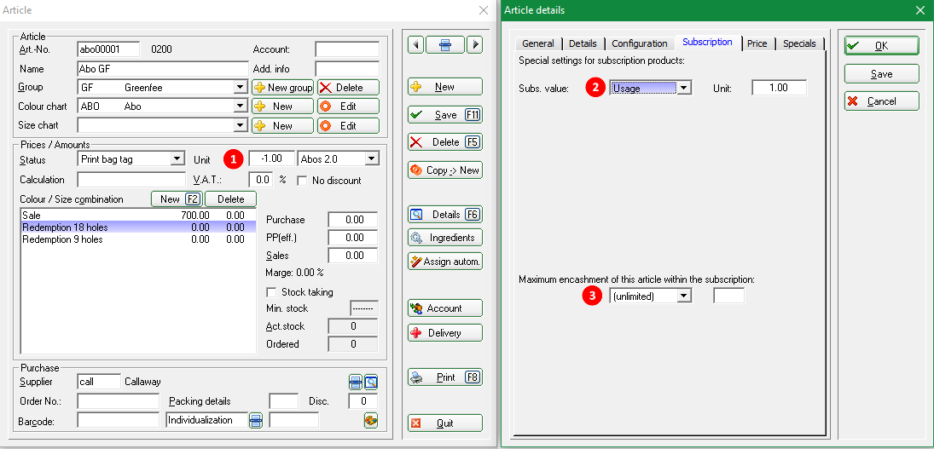Go to next article with right arrow
The width and height of the screenshot is (934, 449).
pos(474,44)
